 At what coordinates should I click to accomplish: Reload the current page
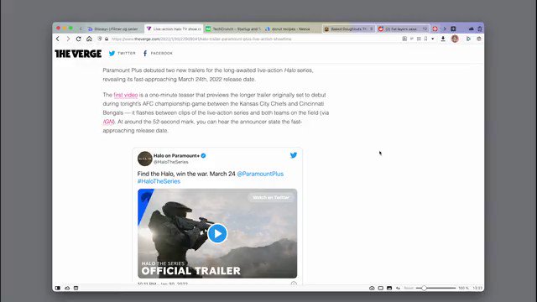(78, 39)
